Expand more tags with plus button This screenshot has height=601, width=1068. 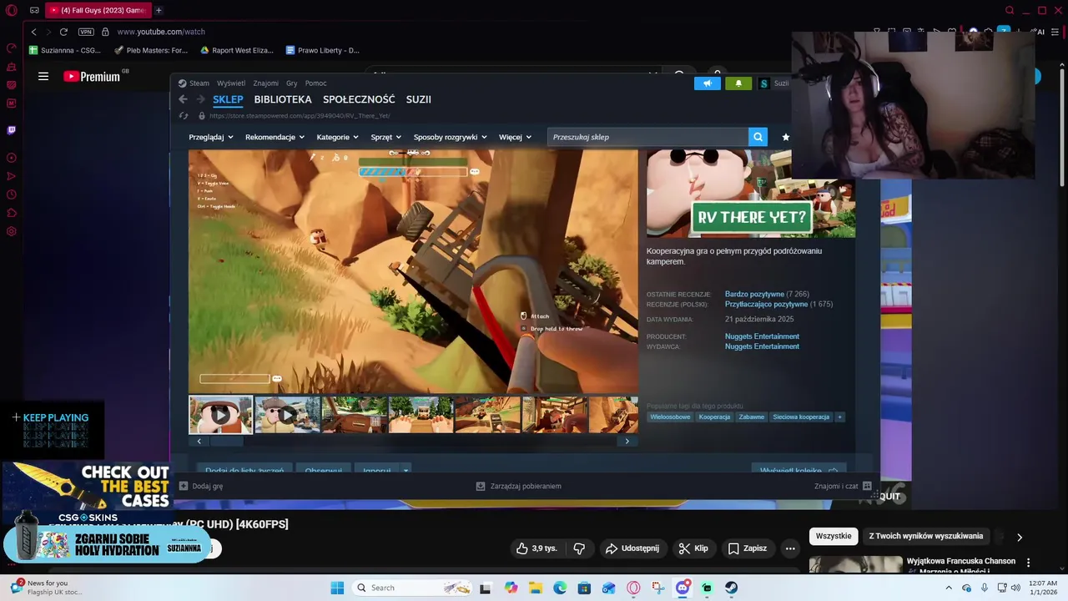[x=839, y=417]
